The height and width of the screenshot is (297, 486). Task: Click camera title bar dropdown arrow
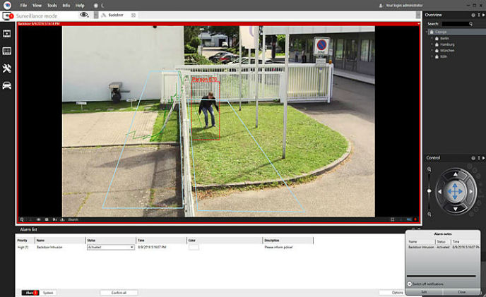pos(418,23)
